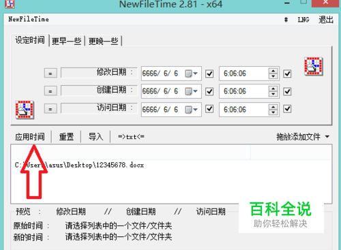
Task: Toggle the 访问日期 time checkbox
Action: coord(287,109)
